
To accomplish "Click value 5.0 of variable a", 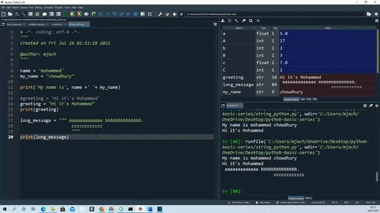I will (x=328, y=34).
